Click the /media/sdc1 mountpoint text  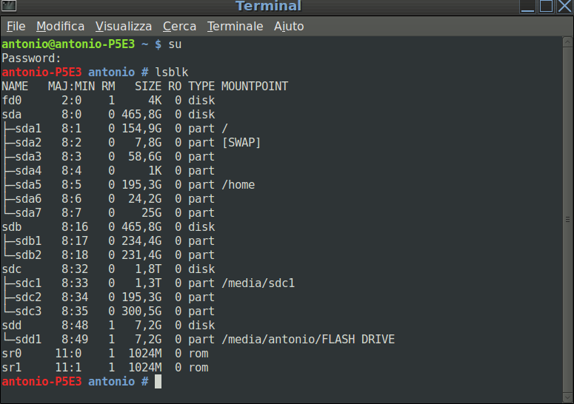pos(258,283)
